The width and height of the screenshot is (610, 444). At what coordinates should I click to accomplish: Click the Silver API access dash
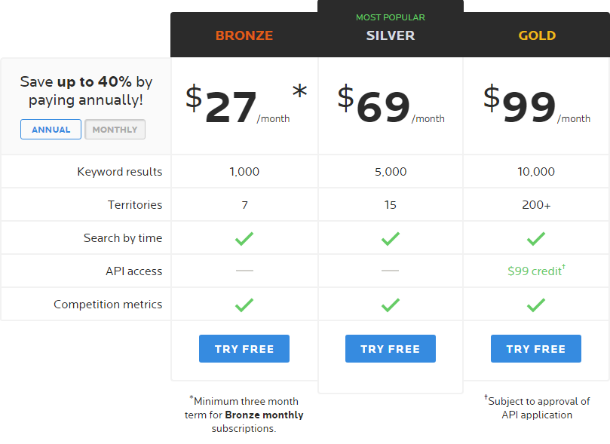coord(390,270)
